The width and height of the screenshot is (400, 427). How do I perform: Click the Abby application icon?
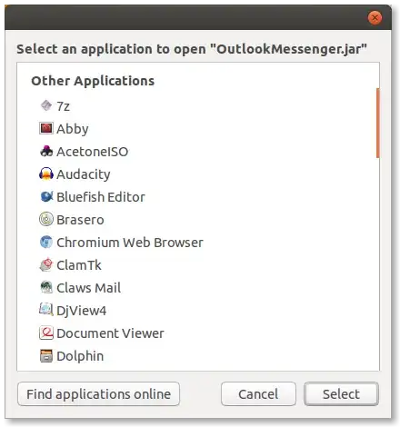coord(46,128)
